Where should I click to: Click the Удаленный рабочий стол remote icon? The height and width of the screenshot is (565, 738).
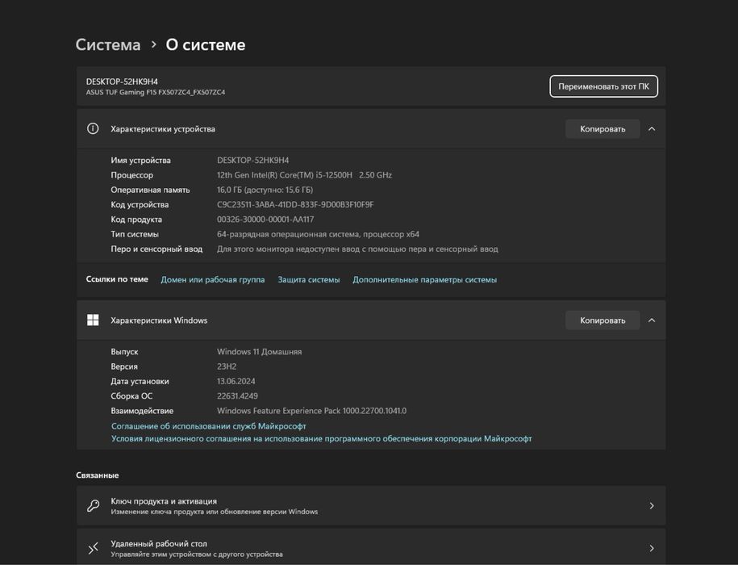point(94,548)
